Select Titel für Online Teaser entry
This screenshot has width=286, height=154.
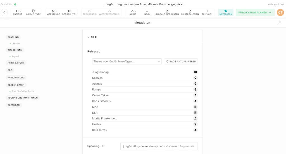point(22,91)
